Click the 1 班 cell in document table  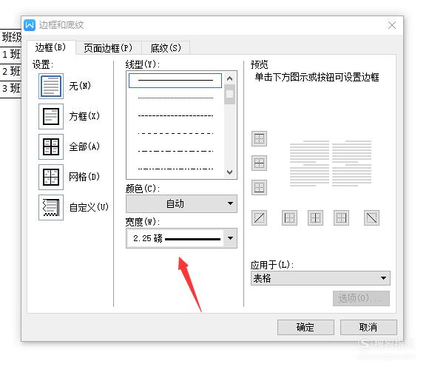tap(11, 54)
